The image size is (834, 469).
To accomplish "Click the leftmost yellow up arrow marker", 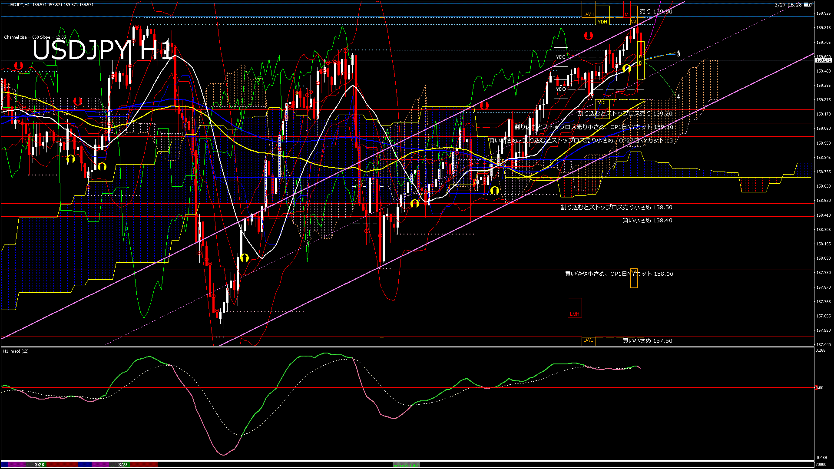I will [71, 159].
